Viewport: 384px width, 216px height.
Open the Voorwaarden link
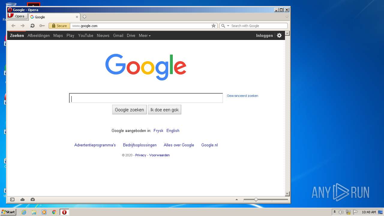pyautogui.click(x=160, y=155)
